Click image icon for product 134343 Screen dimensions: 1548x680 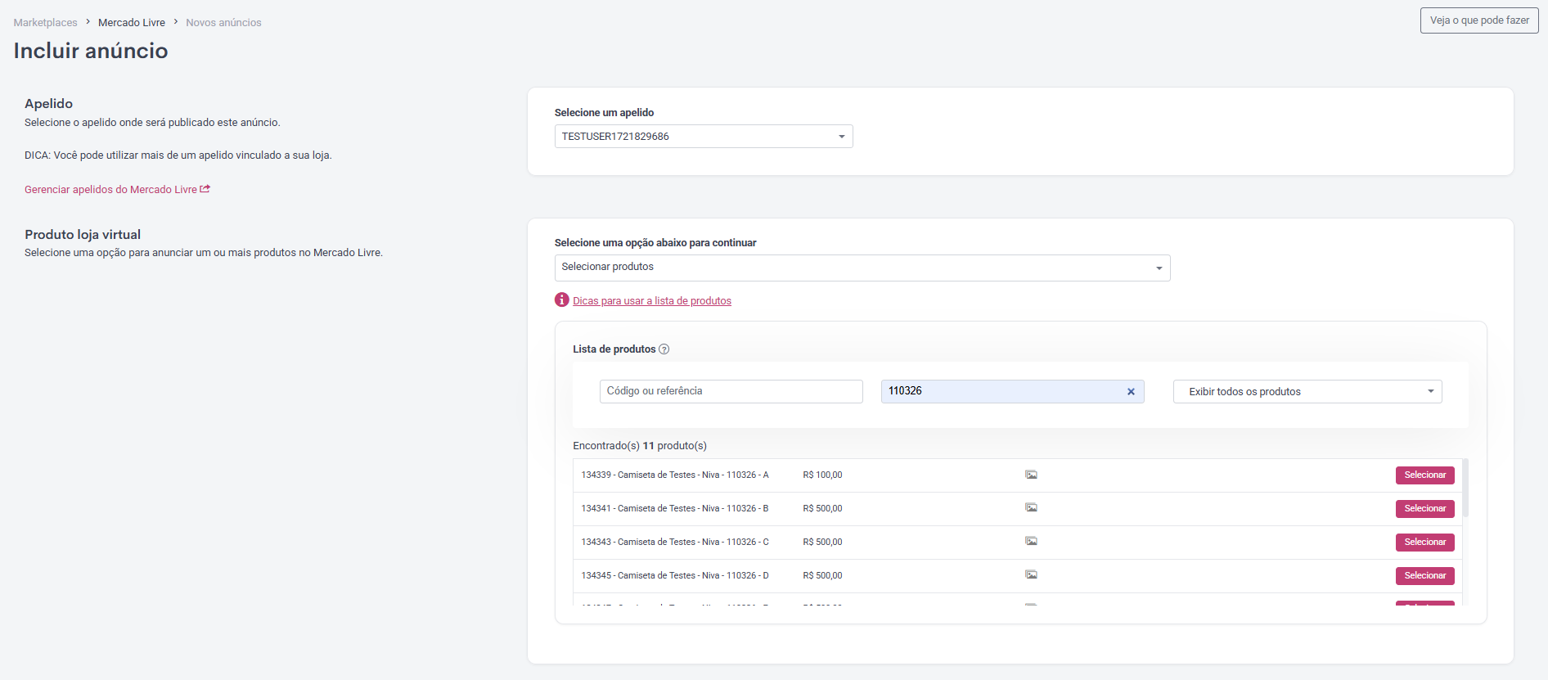pyautogui.click(x=1031, y=541)
